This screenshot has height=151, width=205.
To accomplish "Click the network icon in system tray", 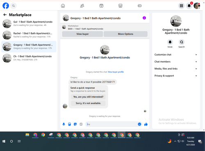I will 179,141.
